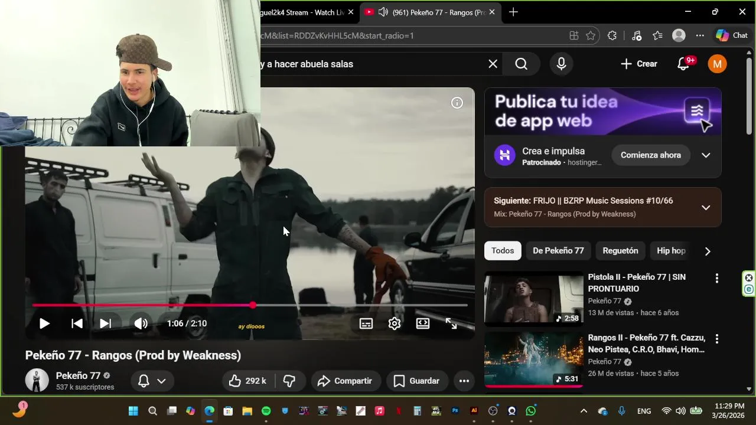Click Comienza ahora on the Hostinger ad

651,155
